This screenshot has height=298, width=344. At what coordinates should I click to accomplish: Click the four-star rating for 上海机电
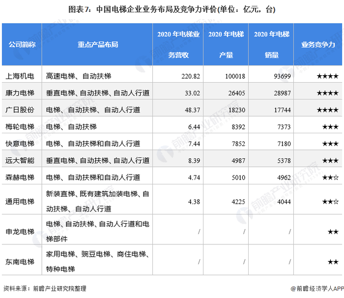[x=328, y=76]
